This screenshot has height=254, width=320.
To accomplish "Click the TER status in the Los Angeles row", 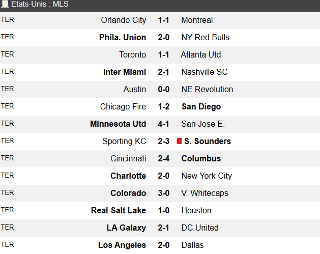I will tap(7, 244).
